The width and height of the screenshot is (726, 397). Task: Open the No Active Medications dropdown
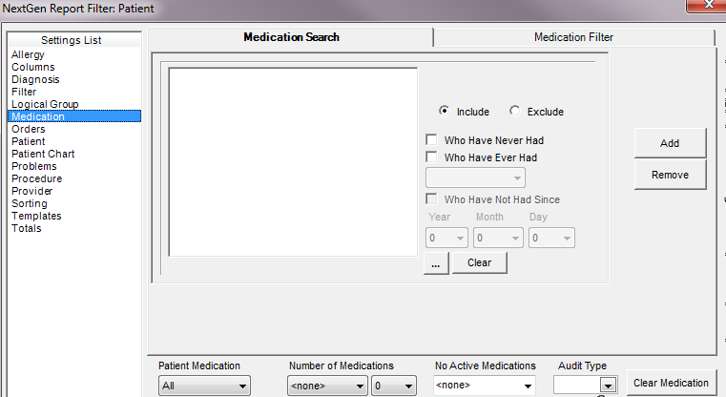pyautogui.click(x=485, y=385)
